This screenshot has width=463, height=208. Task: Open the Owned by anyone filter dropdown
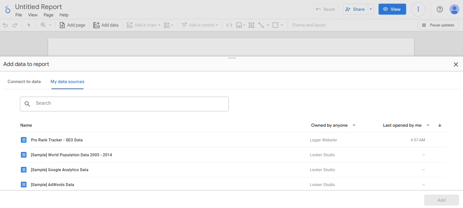coord(333,125)
